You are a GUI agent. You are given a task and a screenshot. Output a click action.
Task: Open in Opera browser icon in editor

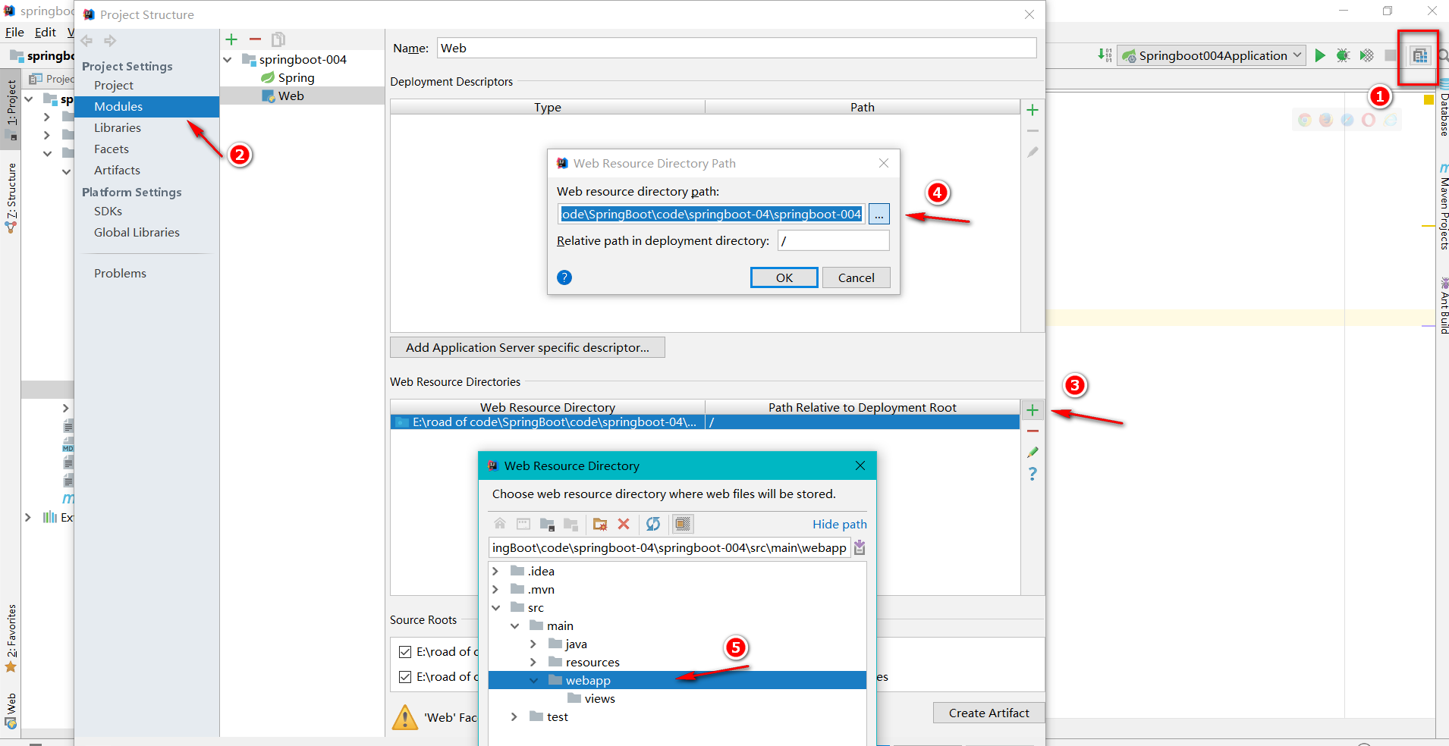click(x=1369, y=120)
